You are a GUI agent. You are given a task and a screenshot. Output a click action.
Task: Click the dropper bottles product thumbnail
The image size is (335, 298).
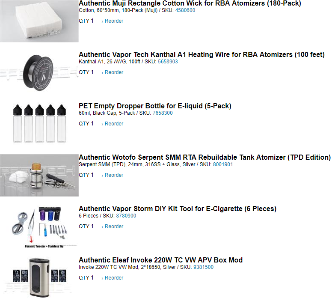click(39, 124)
